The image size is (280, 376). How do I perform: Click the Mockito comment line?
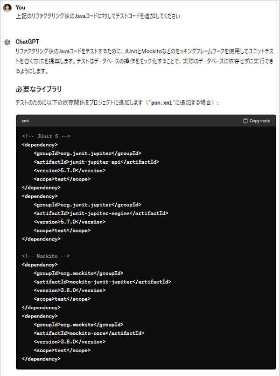[x=46, y=256]
